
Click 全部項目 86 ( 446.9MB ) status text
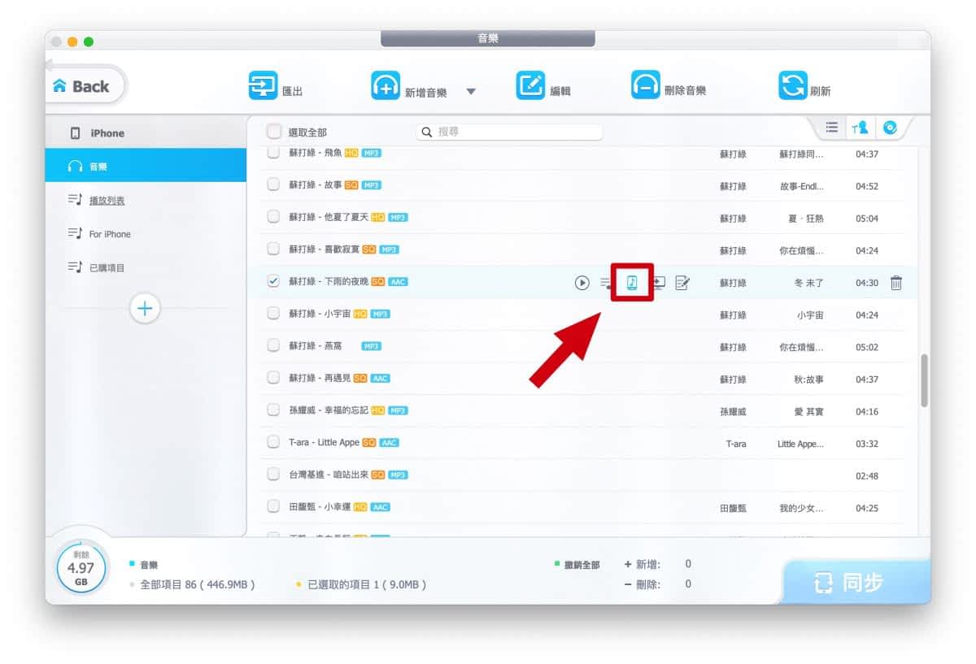[x=198, y=584]
